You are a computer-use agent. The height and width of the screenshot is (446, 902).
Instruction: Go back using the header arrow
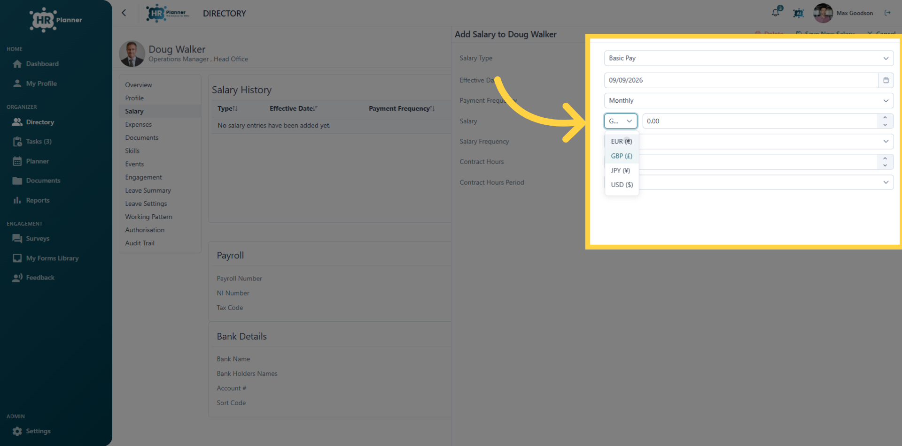124,13
